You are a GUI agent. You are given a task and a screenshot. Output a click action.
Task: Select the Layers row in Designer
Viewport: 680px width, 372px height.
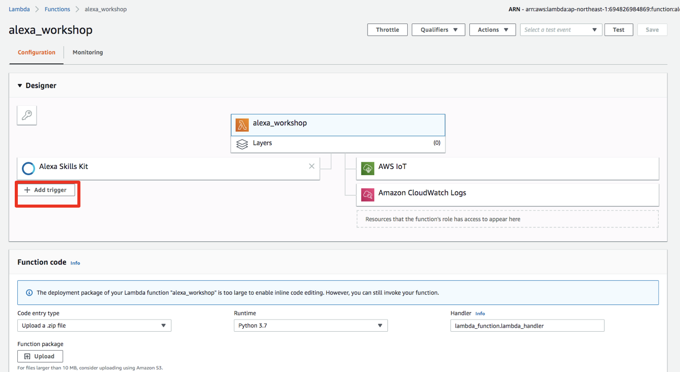point(338,144)
